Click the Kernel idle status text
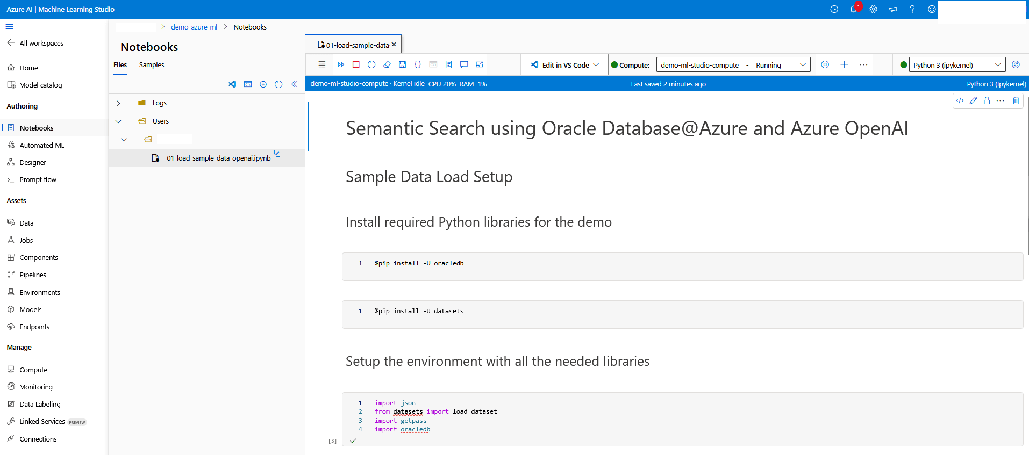1029x455 pixels. [x=409, y=84]
